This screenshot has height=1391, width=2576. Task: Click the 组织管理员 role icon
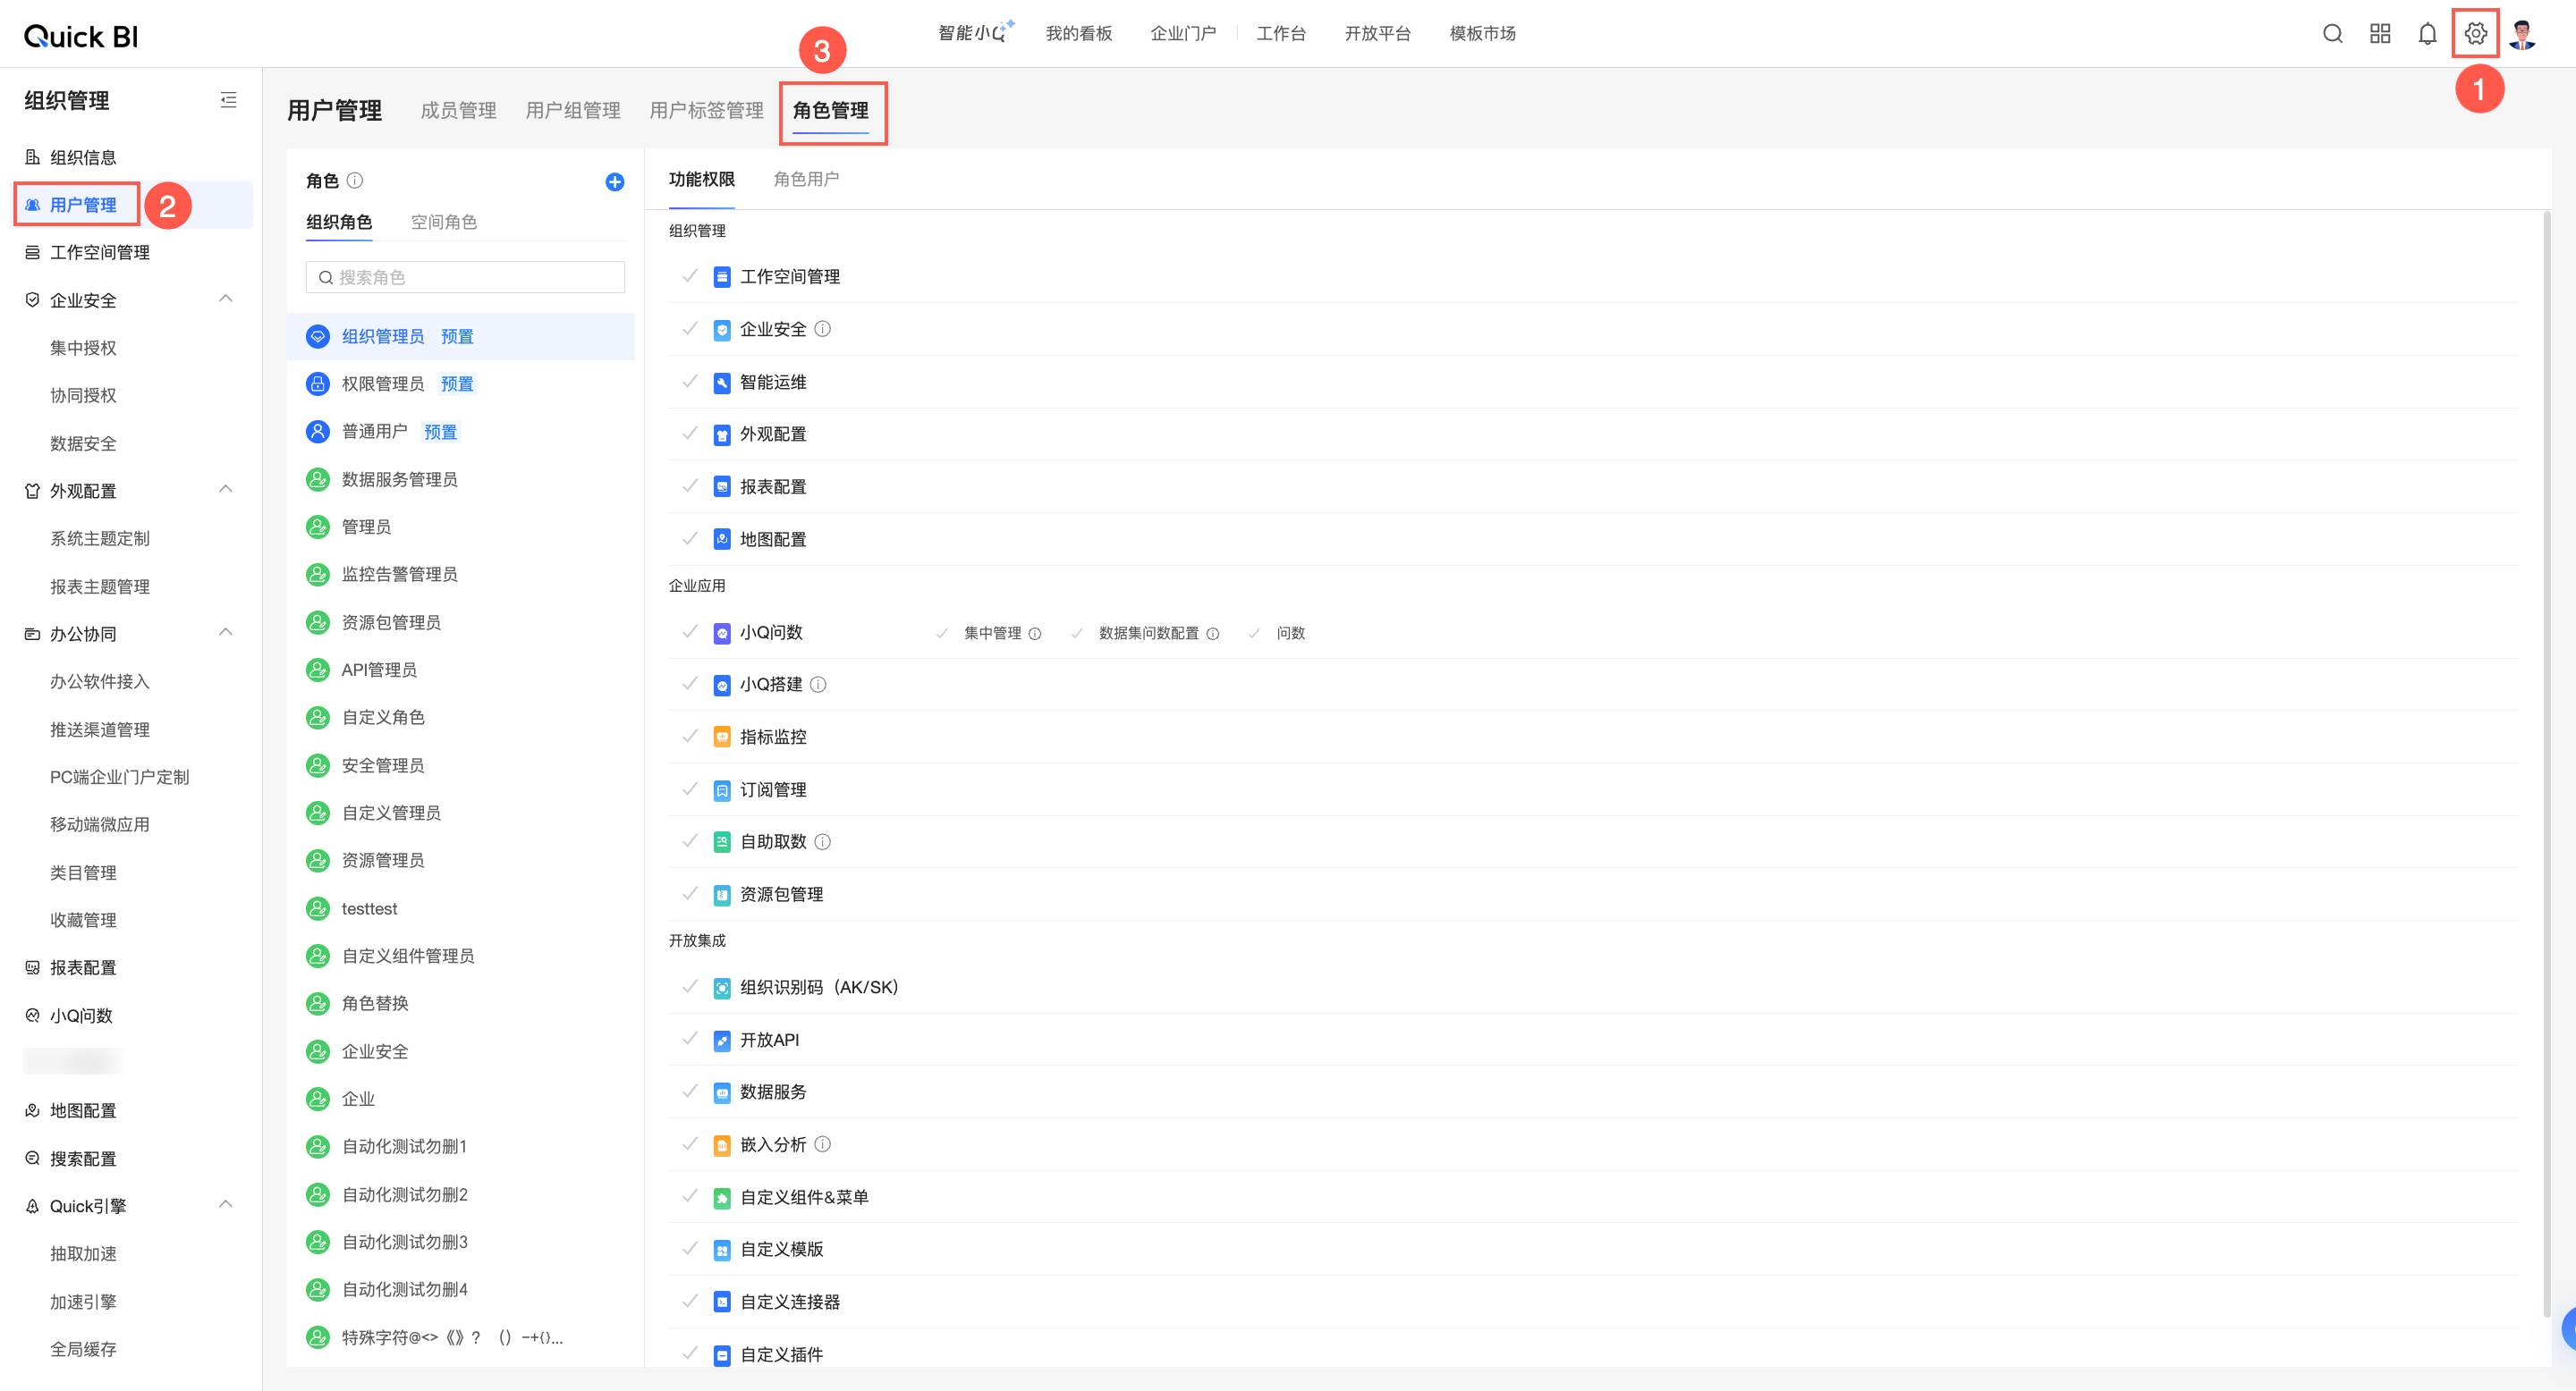pos(317,337)
